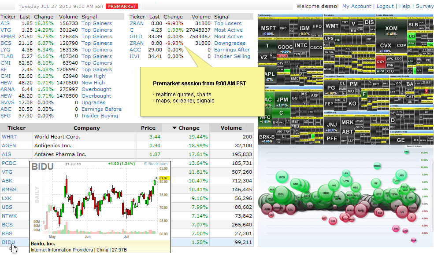Sort the table by Volume header
The width and height of the screenshot is (434, 255).
[231, 128]
